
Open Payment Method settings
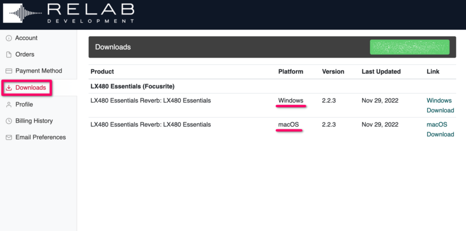(38, 71)
